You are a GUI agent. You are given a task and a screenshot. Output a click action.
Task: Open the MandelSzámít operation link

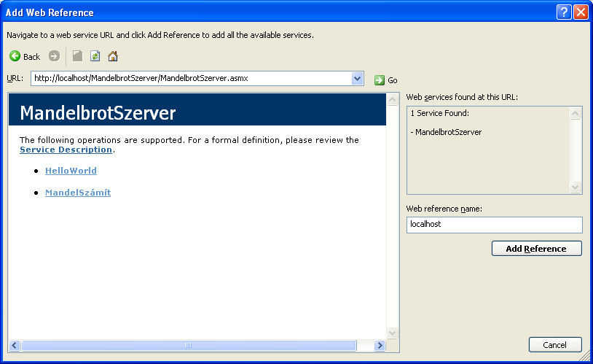[x=78, y=193]
